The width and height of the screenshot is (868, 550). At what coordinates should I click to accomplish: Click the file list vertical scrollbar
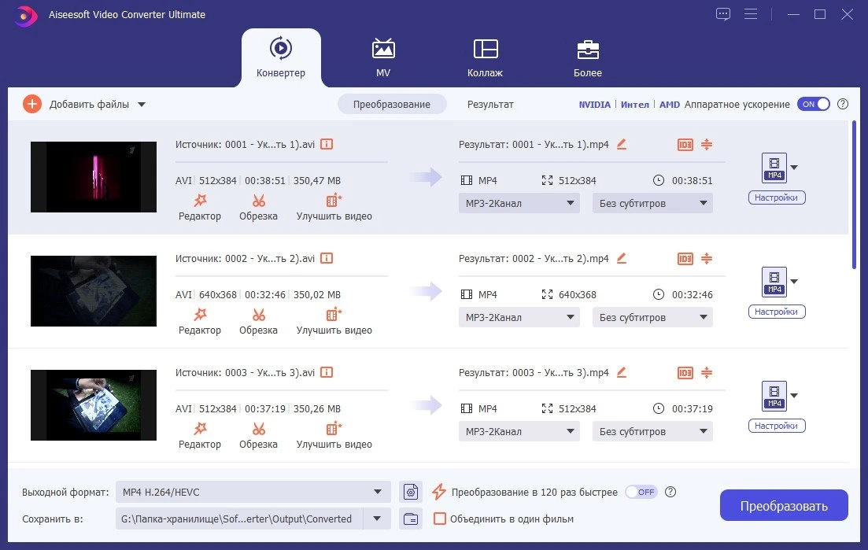[855, 195]
